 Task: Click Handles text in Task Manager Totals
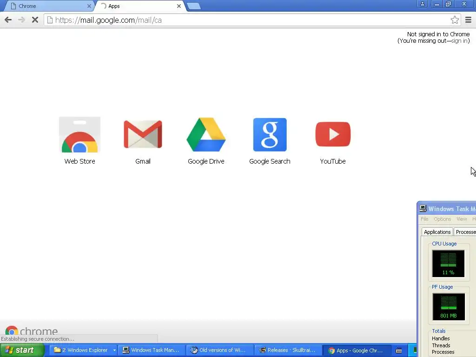(x=441, y=338)
